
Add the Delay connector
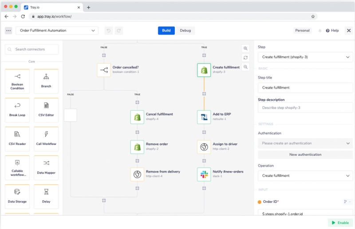pyautogui.click(x=46, y=197)
